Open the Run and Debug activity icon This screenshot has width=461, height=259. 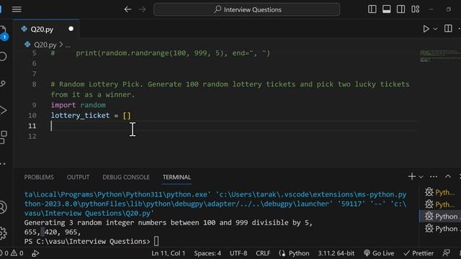(x=3, y=110)
